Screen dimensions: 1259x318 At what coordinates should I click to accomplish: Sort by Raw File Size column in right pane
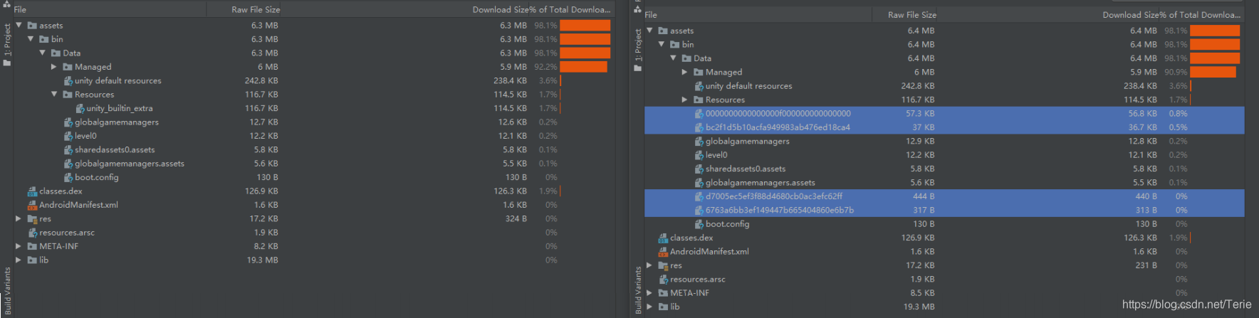912,14
